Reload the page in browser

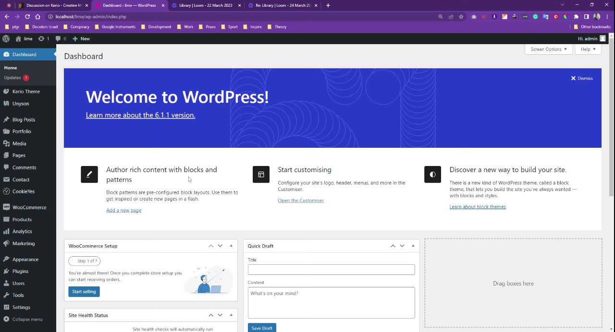[x=27, y=16]
